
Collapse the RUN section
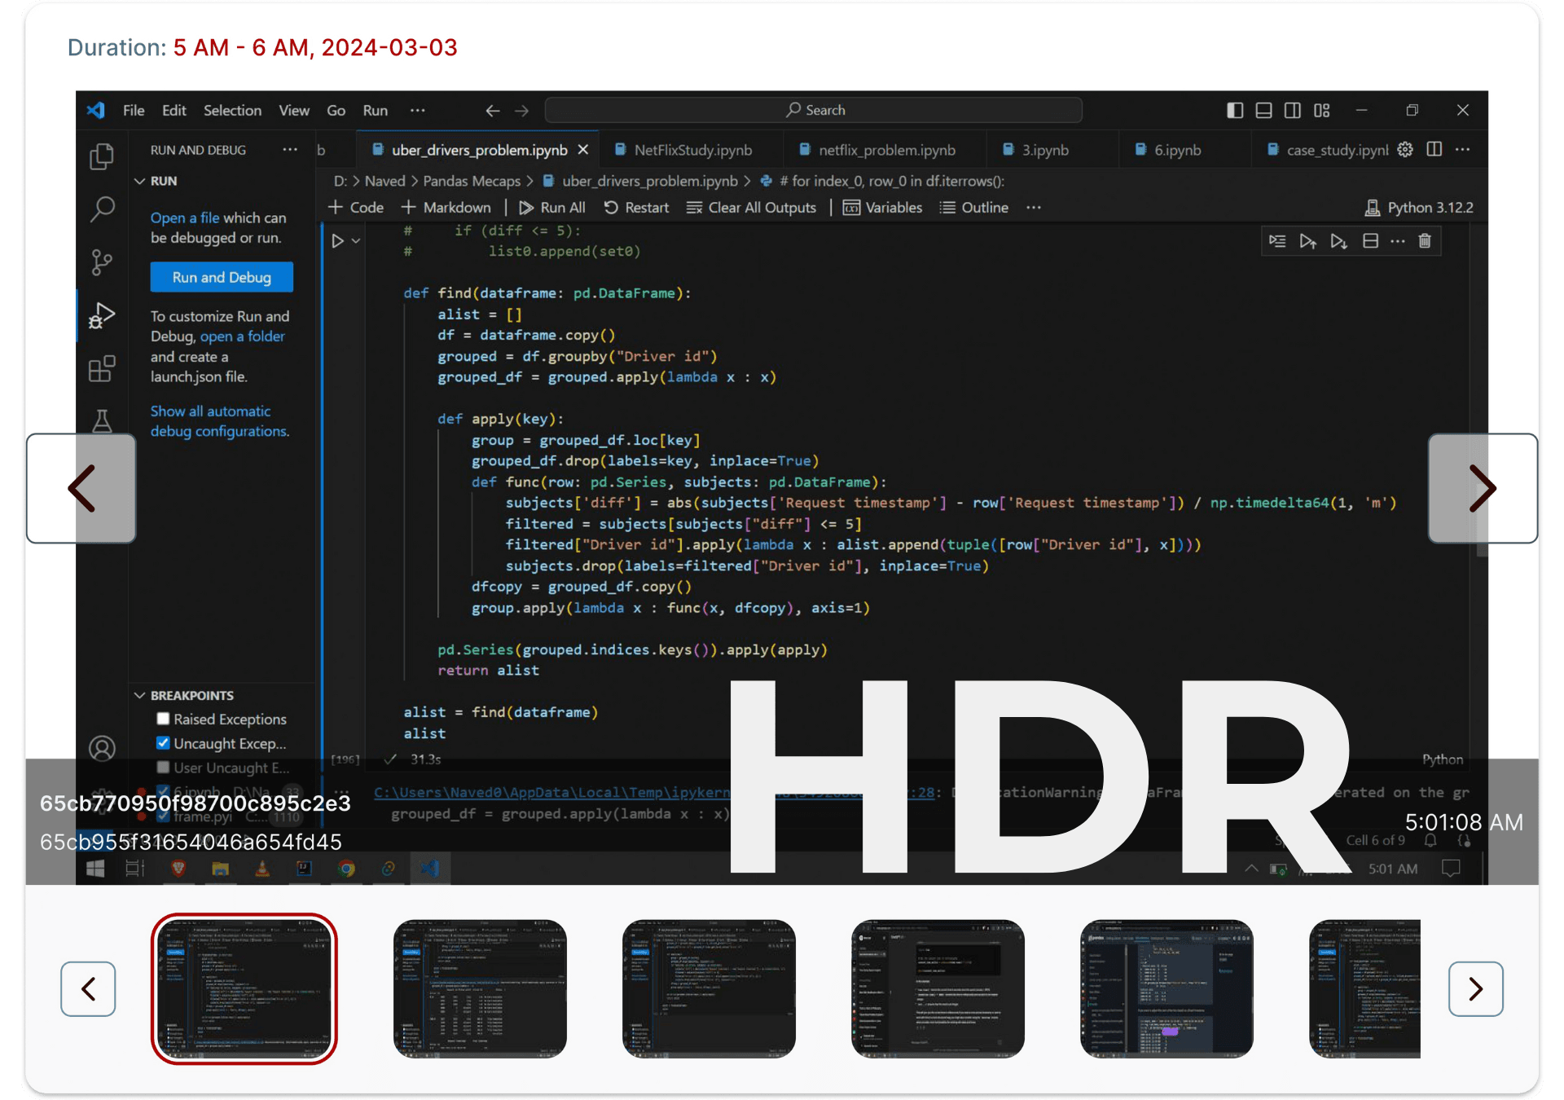140,181
